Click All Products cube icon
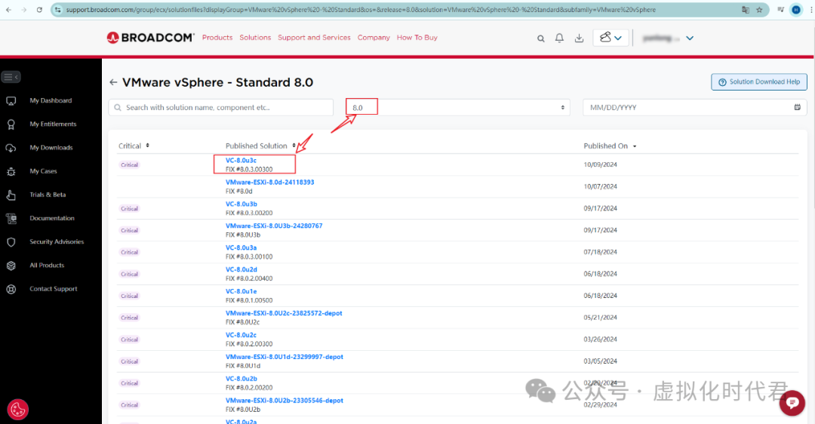The image size is (815, 424). pyautogui.click(x=11, y=266)
